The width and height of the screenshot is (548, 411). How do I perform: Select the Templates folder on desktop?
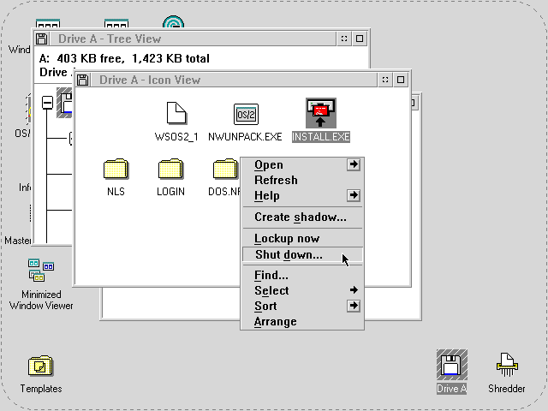point(40,366)
